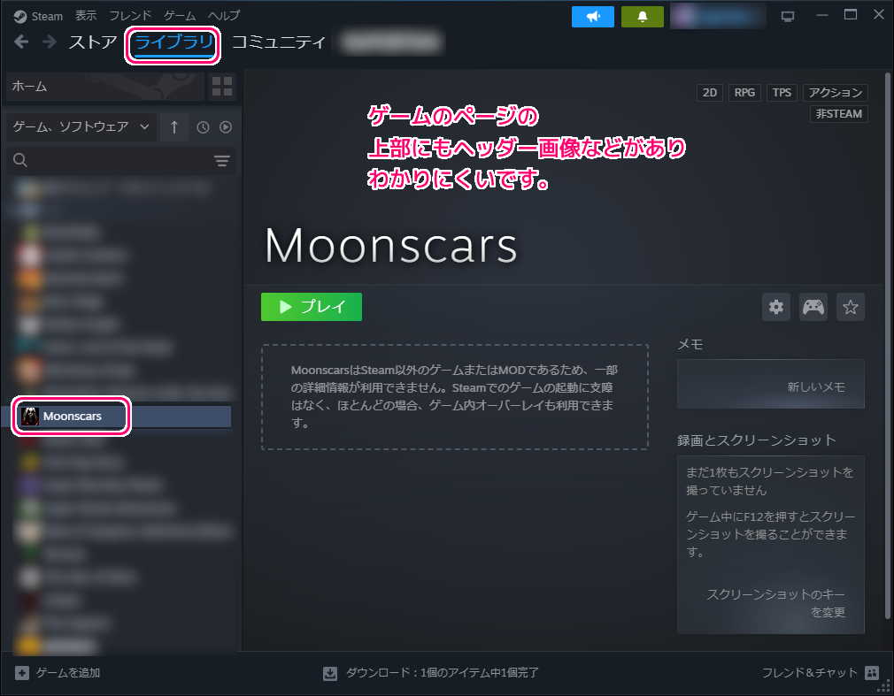Click the Moonscars game thumbnail icon
This screenshot has height=696, width=894.
coord(29,417)
